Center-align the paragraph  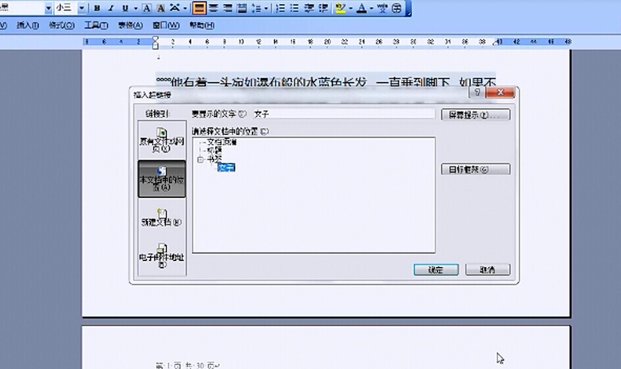[x=213, y=8]
